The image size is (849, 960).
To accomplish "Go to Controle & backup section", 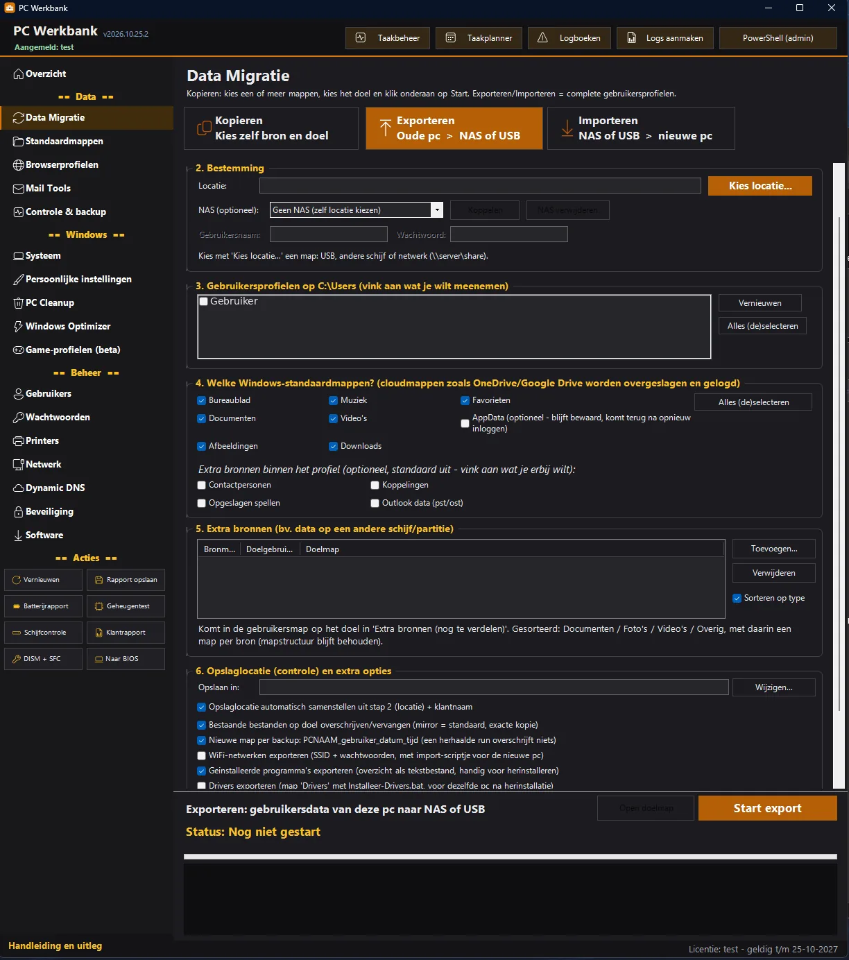I will 87,212.
